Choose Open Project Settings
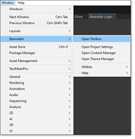The height and width of the screenshot is (139, 135). click(x=101, y=47)
